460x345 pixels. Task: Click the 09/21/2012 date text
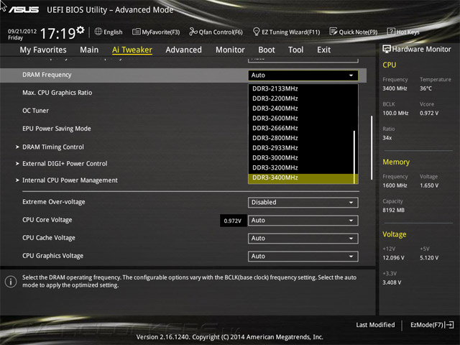coord(22,31)
